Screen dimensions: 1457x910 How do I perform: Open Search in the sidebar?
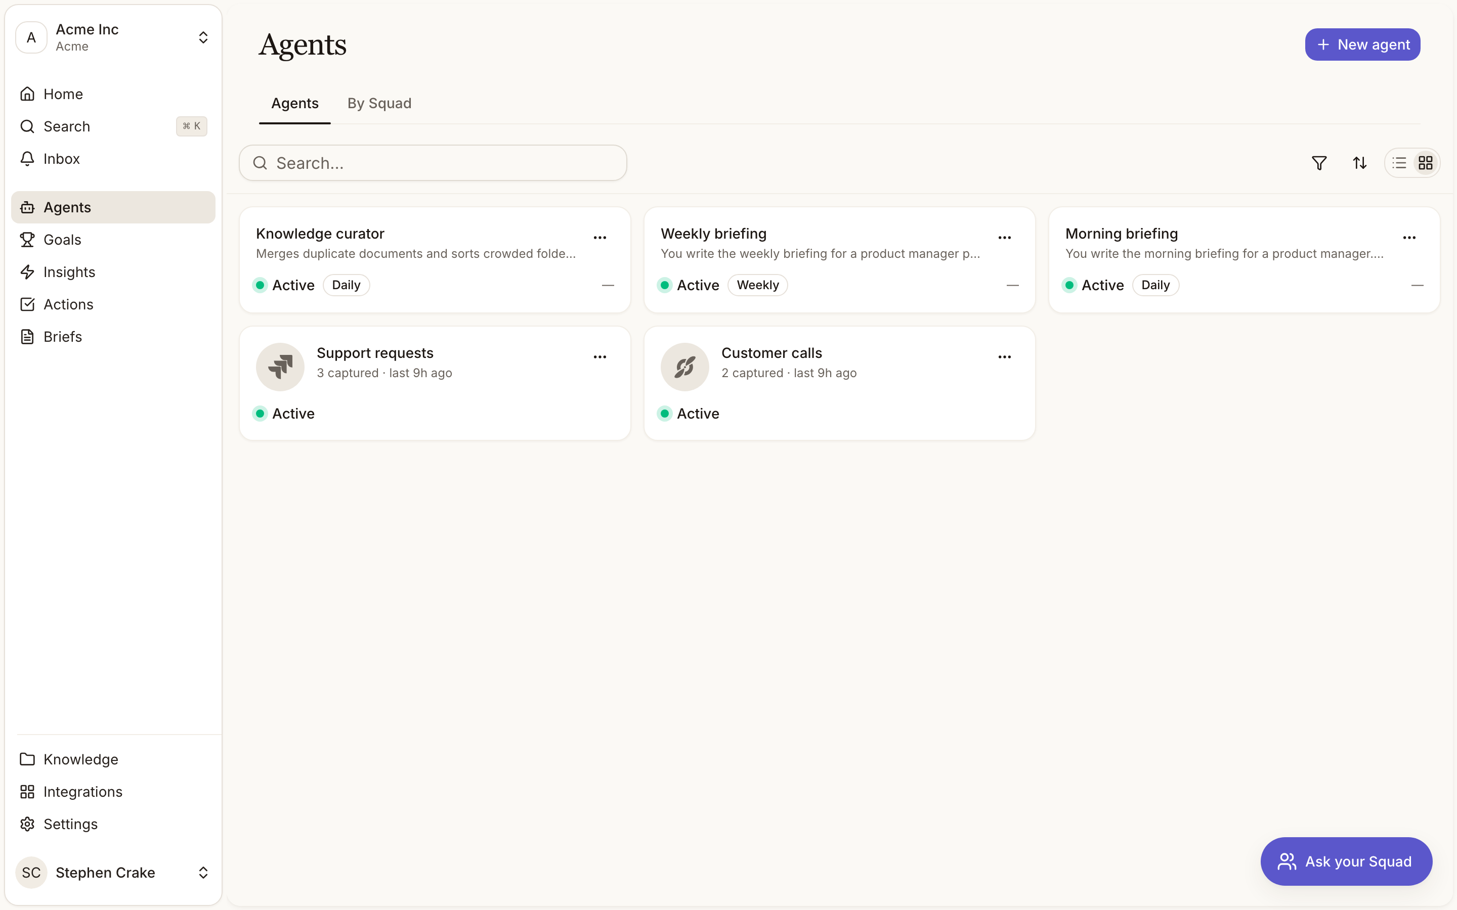tap(113, 126)
